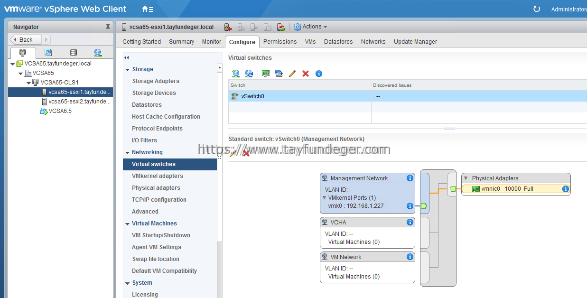This screenshot has height=298, width=587.
Task: Collapse the VMkernel Ports (1) list
Action: click(x=325, y=198)
